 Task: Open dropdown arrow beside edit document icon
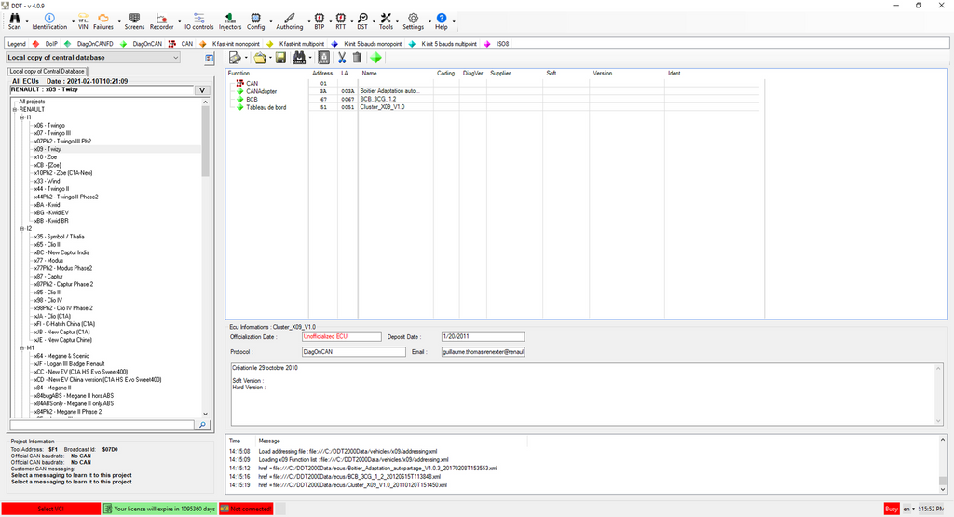pyautogui.click(x=246, y=58)
